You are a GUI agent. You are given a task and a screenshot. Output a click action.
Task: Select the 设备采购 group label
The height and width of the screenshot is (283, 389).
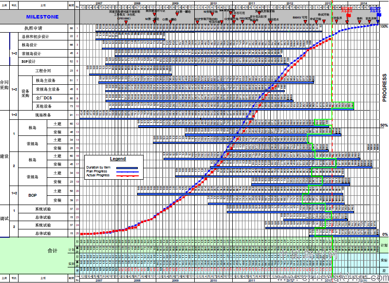pyautogui.click(x=25, y=94)
